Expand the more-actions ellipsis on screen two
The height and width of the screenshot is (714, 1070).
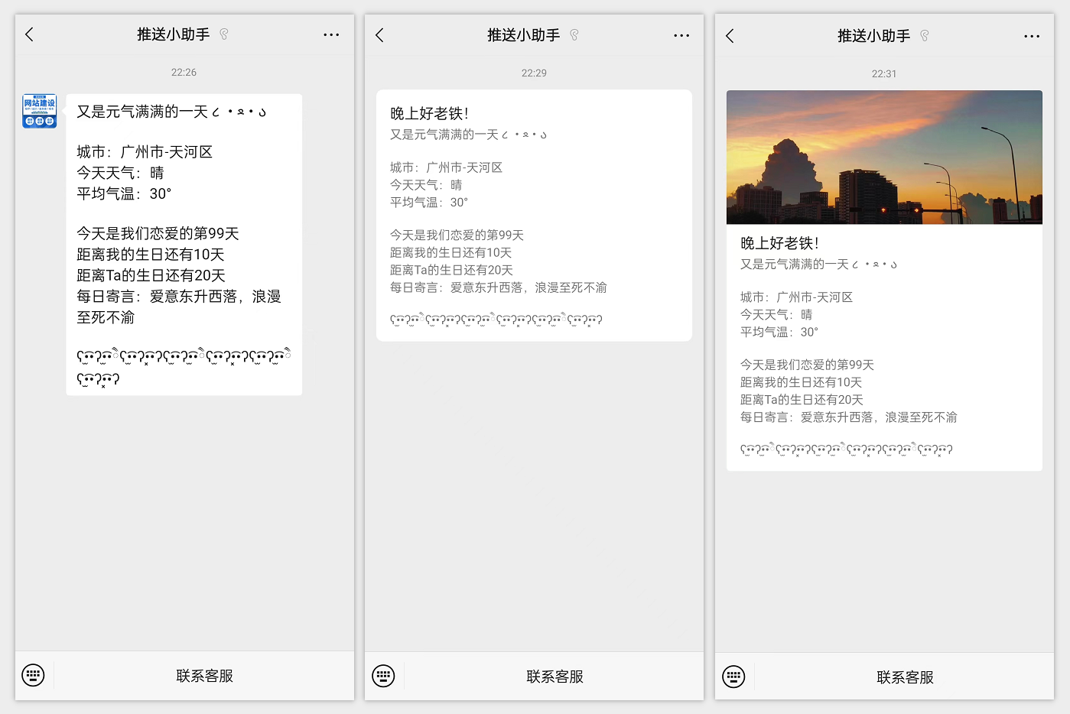(681, 34)
